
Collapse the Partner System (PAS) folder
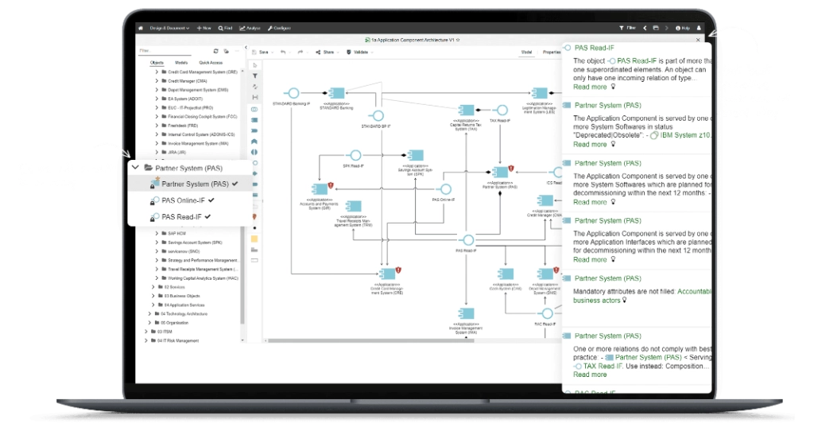(x=136, y=168)
